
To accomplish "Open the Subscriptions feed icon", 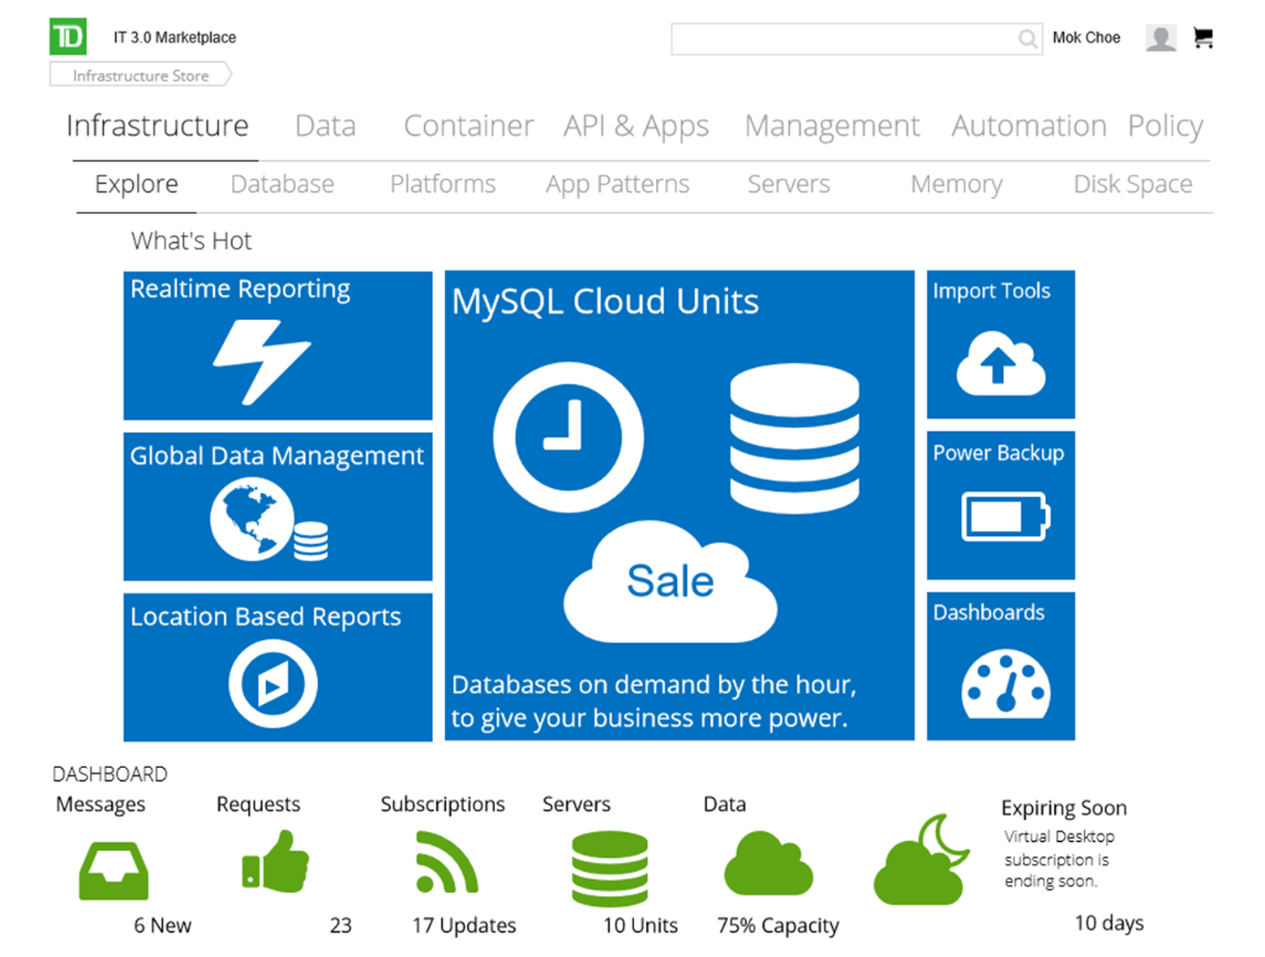I will [x=446, y=862].
